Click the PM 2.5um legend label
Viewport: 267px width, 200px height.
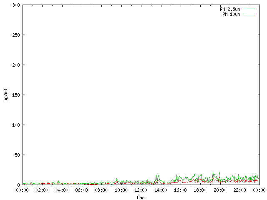coord(230,9)
